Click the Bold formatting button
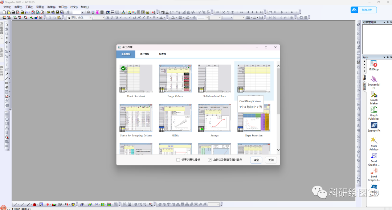Viewport: 392px width, 210px height. point(108,18)
